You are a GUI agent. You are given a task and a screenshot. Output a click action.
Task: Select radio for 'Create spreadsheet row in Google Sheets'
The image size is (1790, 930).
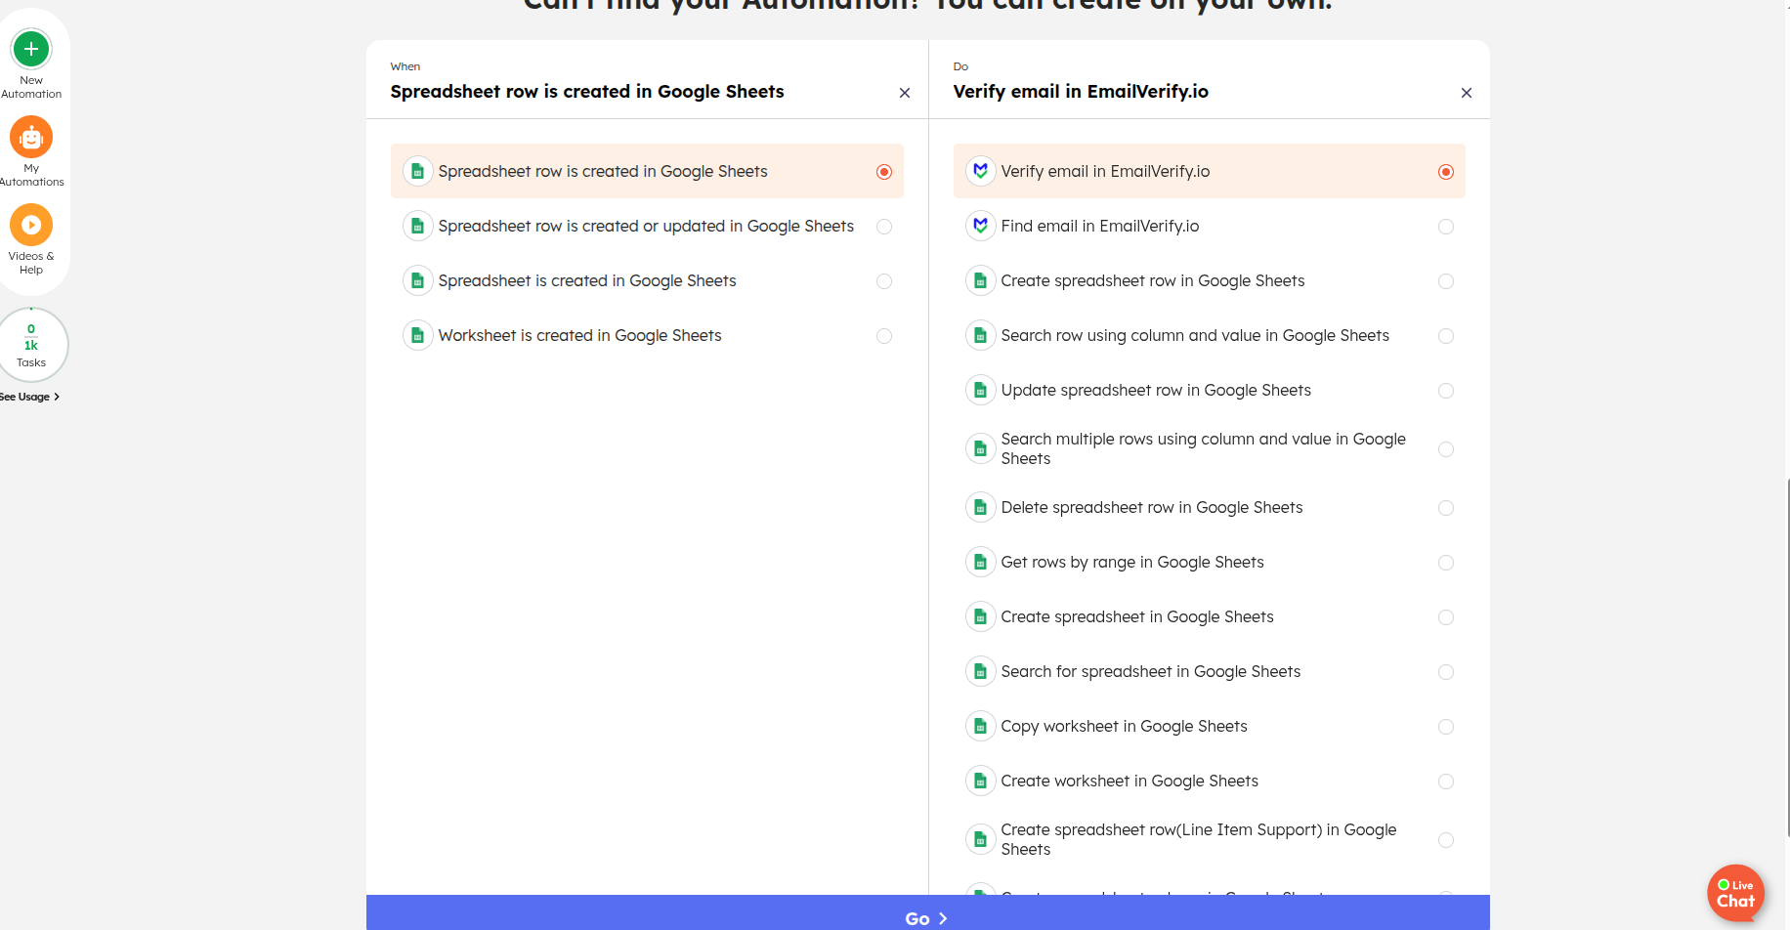[1446, 281]
